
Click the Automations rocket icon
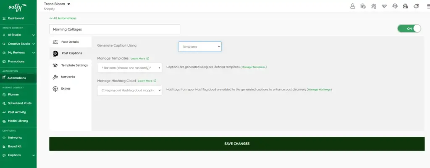click(x=4, y=78)
